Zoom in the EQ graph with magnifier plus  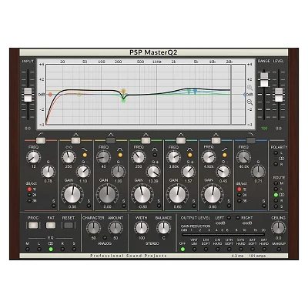[x=249, y=88]
